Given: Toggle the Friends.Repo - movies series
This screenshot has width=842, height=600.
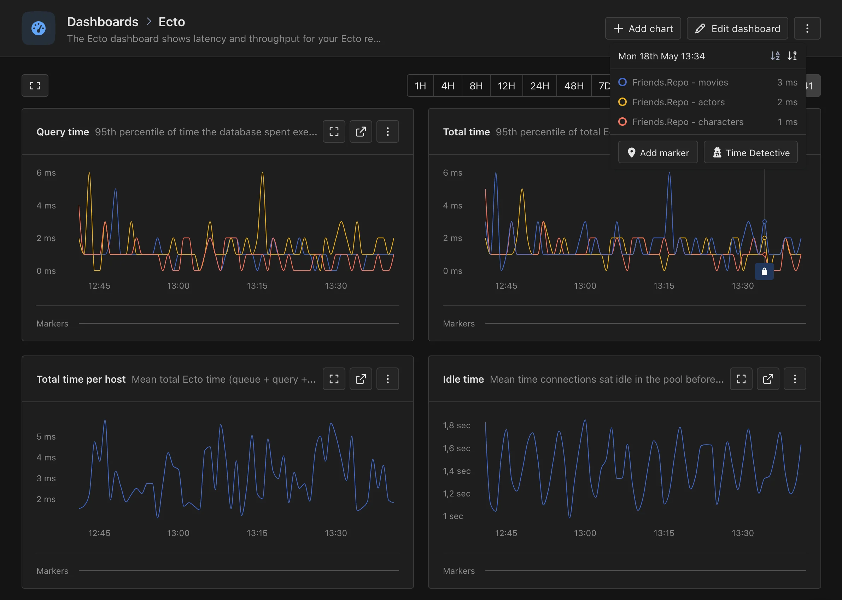Looking at the screenshot, I should tap(708, 82).
